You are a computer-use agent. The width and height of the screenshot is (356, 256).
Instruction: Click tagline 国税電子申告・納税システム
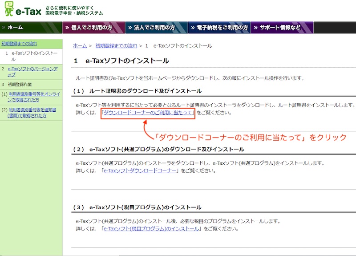pos(74,13)
